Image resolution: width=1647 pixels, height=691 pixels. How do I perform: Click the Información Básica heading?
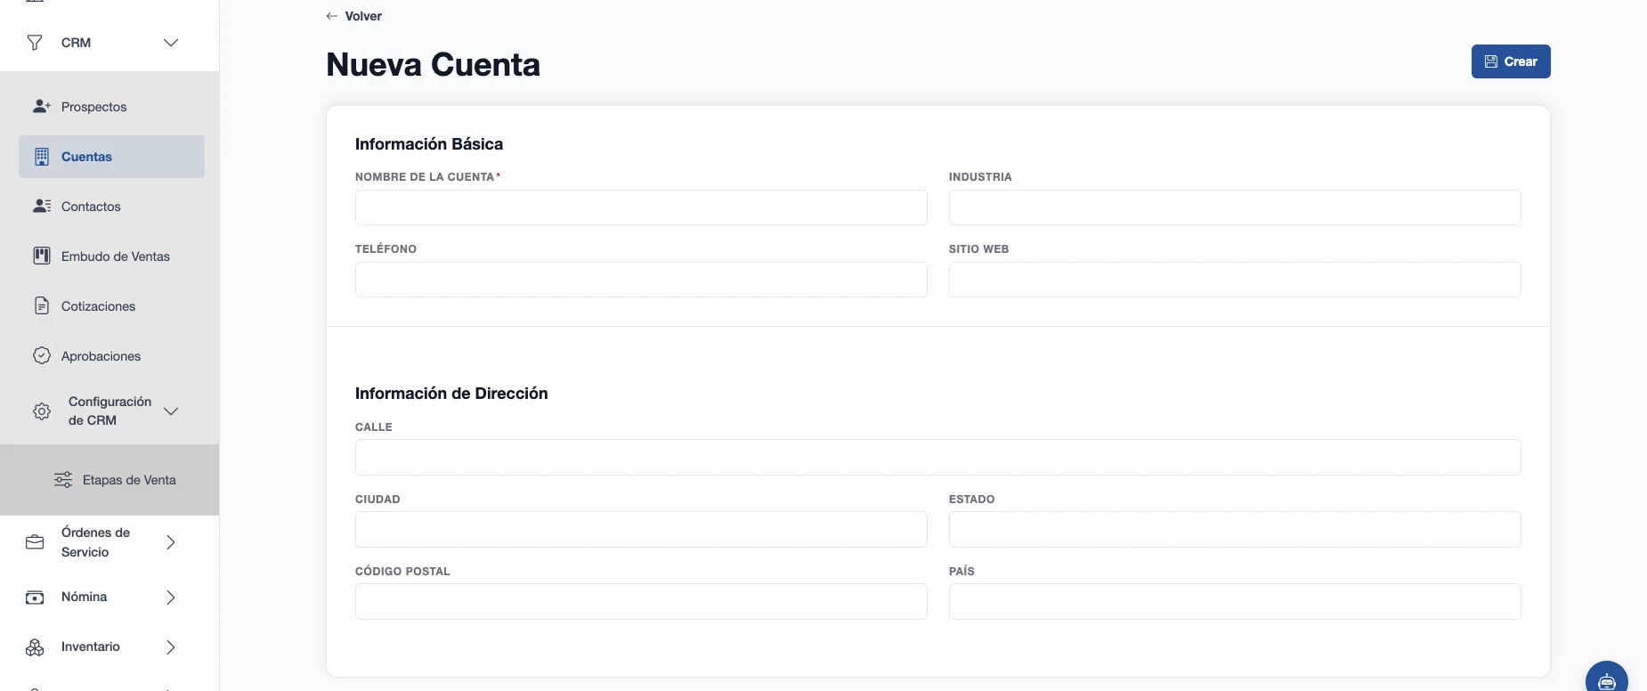429,144
